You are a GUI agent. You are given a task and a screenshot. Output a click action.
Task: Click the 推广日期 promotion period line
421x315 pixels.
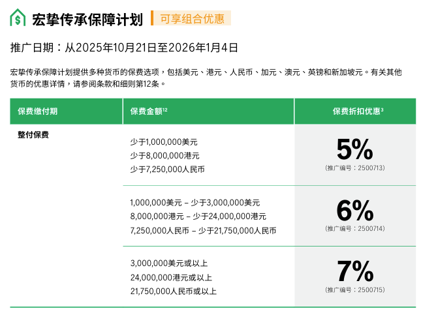point(124,48)
